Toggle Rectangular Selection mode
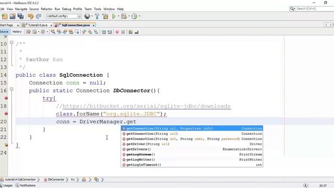This screenshot has height=188, width=334. click(77, 32)
